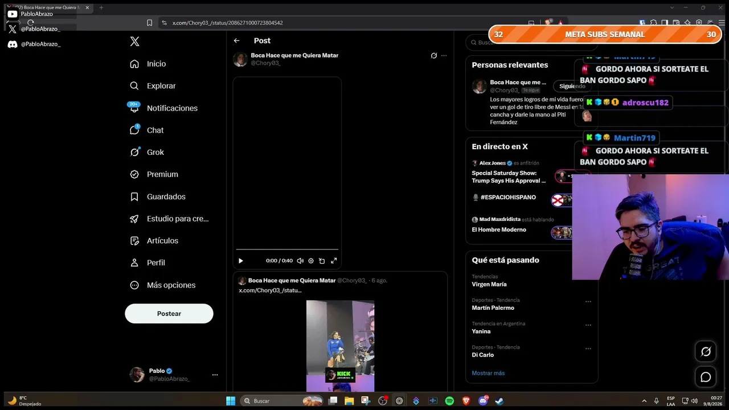Click Mostrar más under trends
Screen dimensions: 729x410
pos(488,373)
